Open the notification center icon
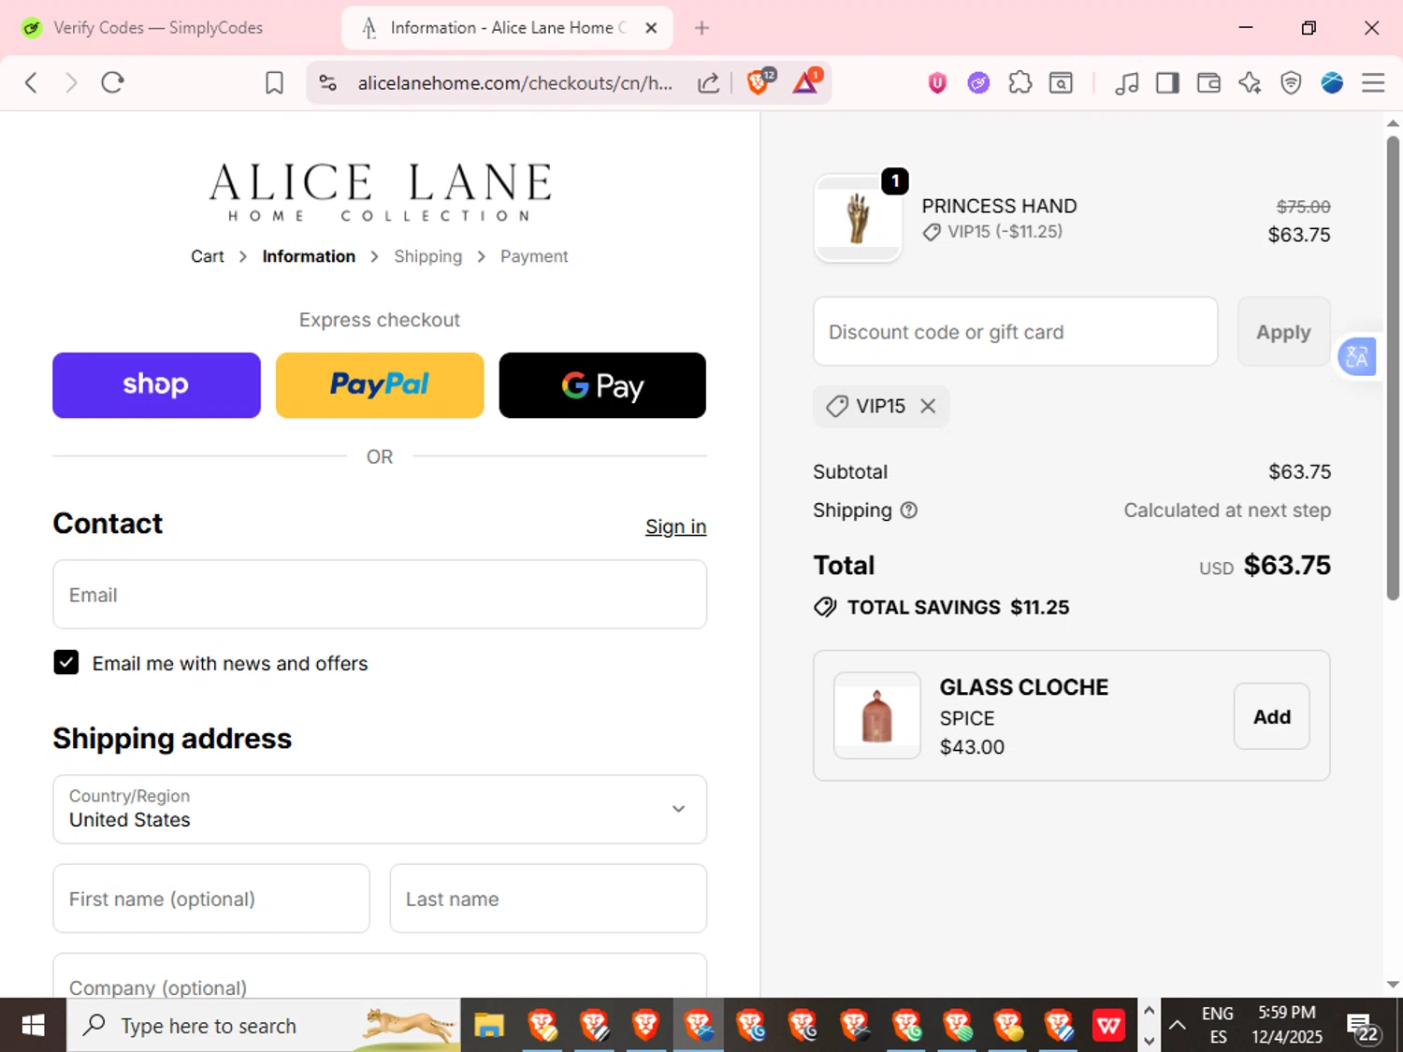1403x1052 pixels. (1362, 1027)
